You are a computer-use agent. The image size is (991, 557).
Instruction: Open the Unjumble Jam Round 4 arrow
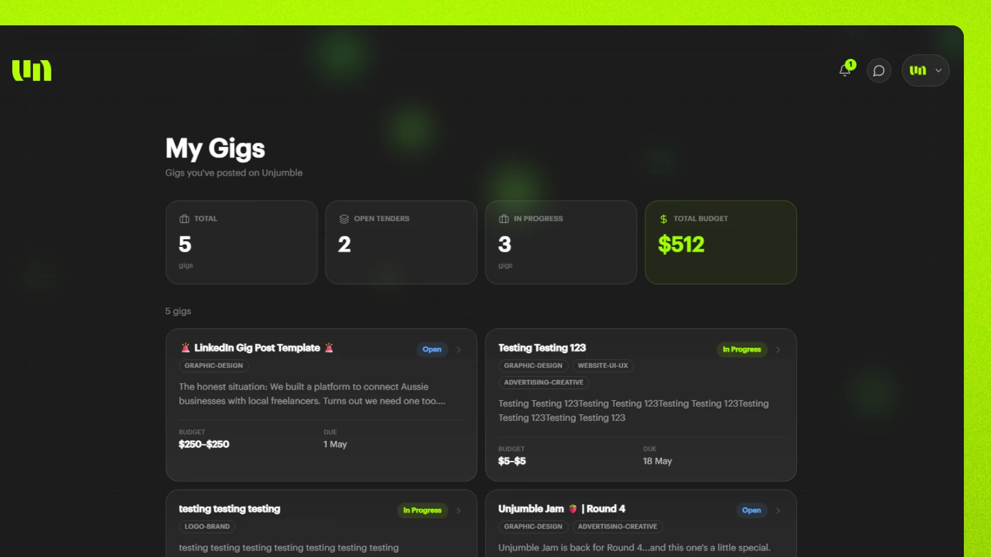click(x=777, y=510)
